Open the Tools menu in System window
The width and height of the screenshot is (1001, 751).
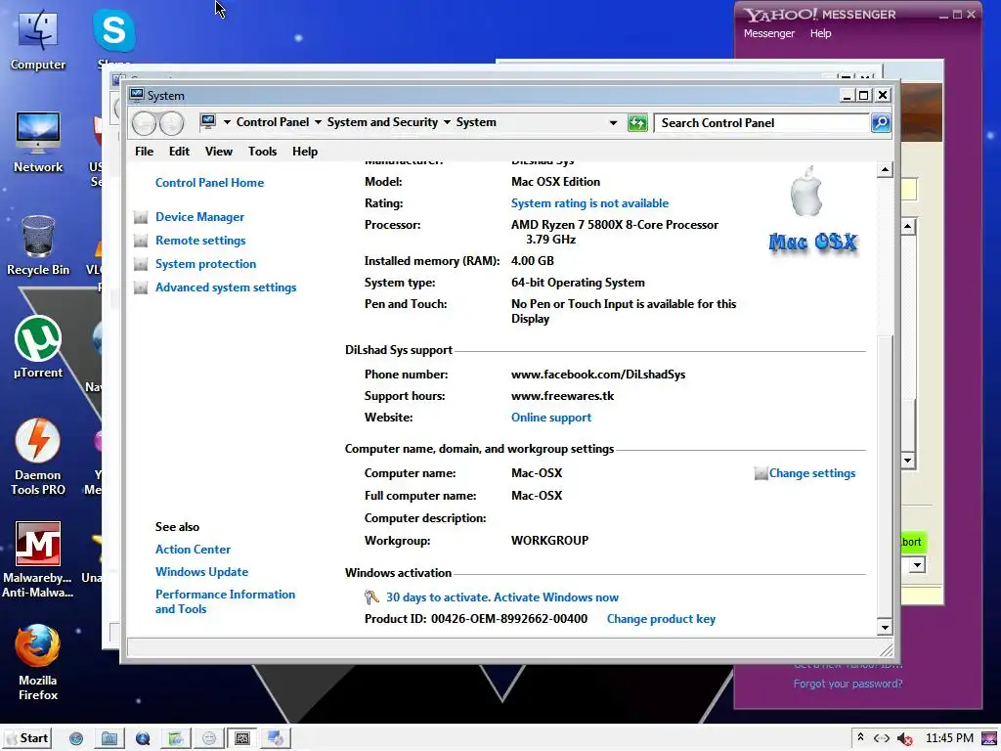(x=262, y=152)
